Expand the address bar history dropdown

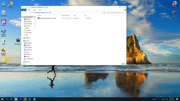pos(103,13)
